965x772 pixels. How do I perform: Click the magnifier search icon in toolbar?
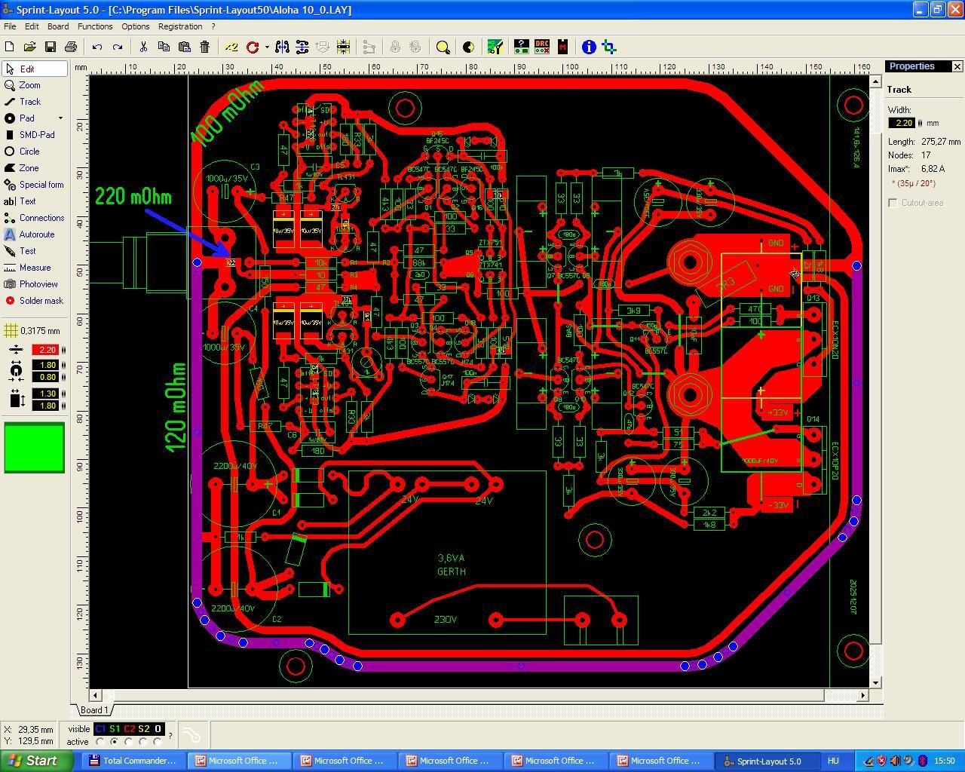coord(443,47)
